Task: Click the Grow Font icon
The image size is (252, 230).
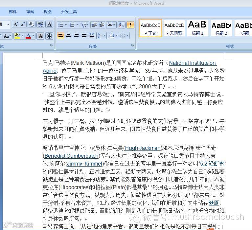Action: [x=15, y=25]
